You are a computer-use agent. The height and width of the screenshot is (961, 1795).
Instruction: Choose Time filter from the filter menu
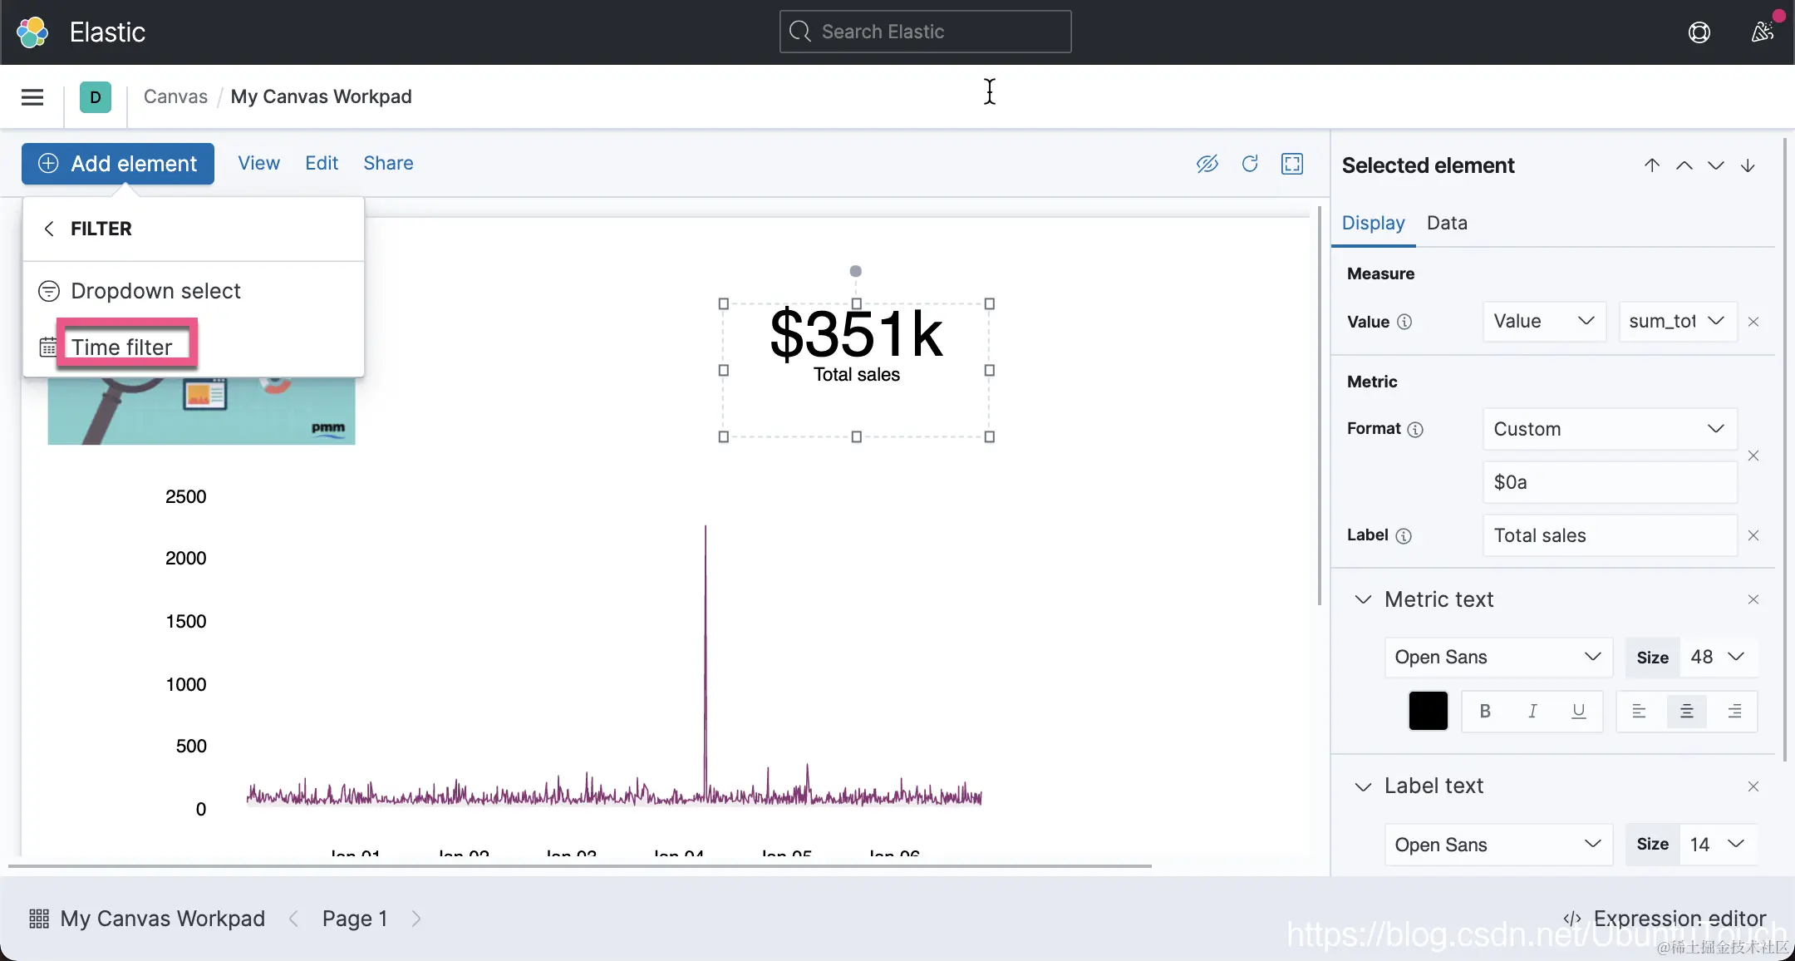(122, 347)
